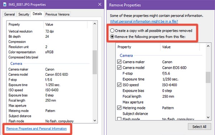Image resolution: width=215 pixels, height=135 pixels.
Task: Click 'ISO-6400' value in Remove Properties list
Action: (169, 85)
